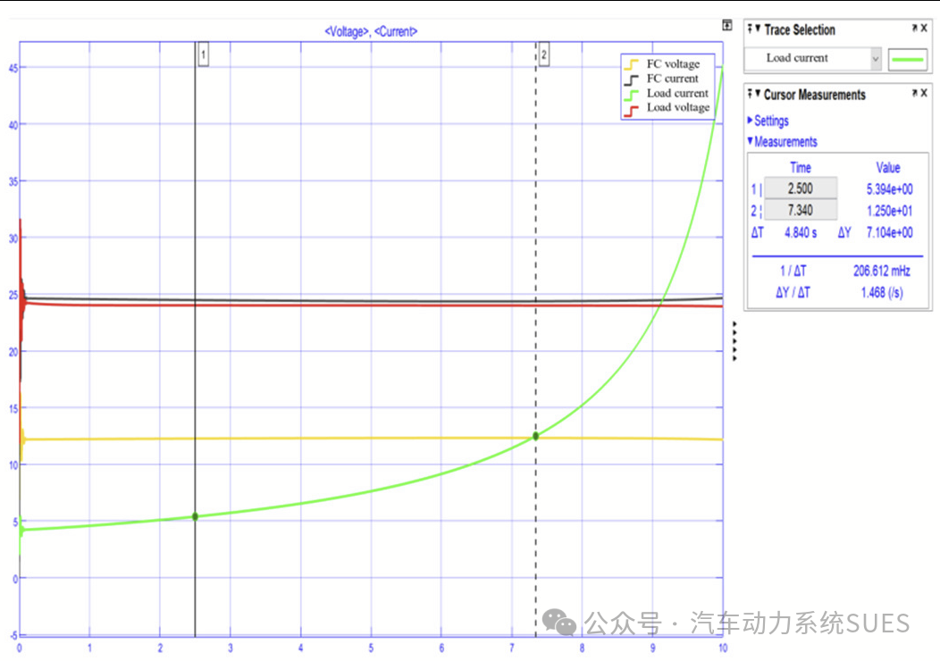Viewport: 940px width, 661px height.
Task: Click value 5.394e+00 for cursor 1
Action: click(x=890, y=189)
